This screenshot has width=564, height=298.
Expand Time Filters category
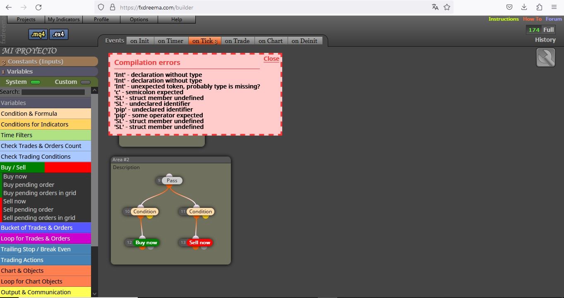46,135
